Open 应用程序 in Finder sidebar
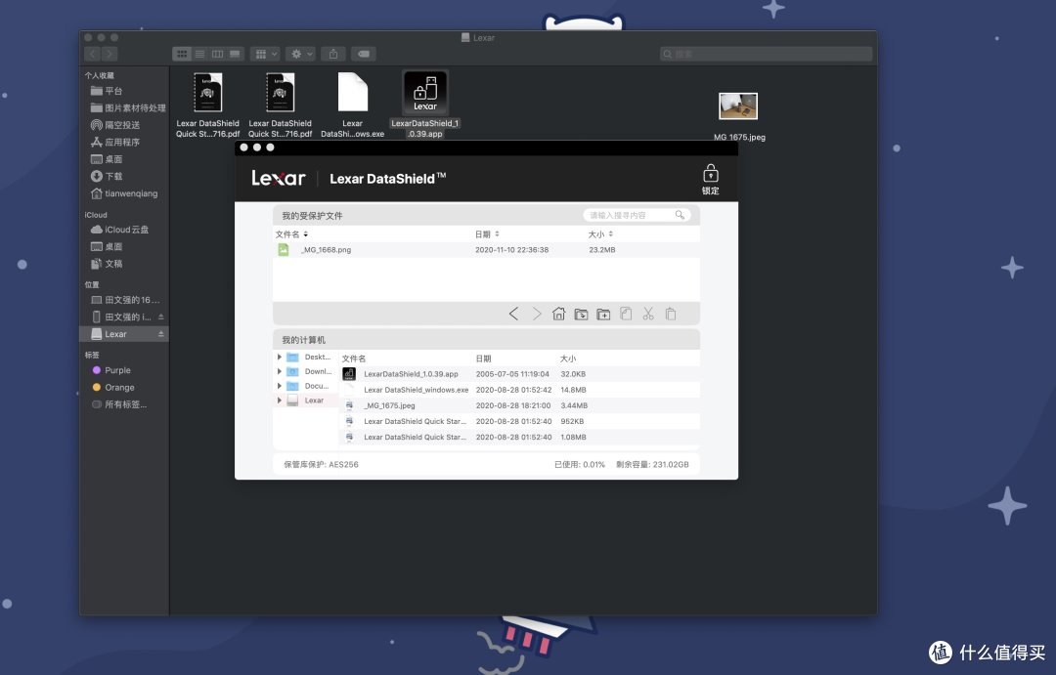This screenshot has height=675, width=1056. point(115,142)
